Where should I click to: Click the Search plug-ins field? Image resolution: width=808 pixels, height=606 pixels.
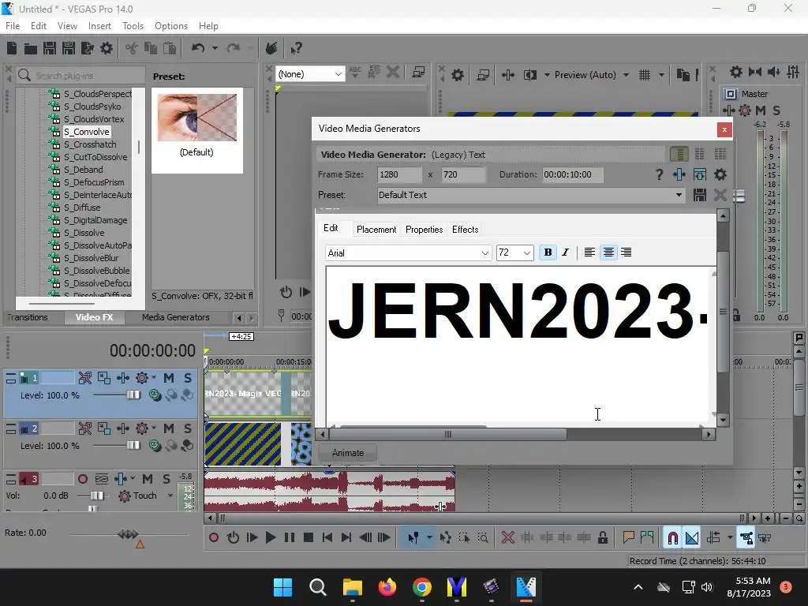(x=80, y=76)
